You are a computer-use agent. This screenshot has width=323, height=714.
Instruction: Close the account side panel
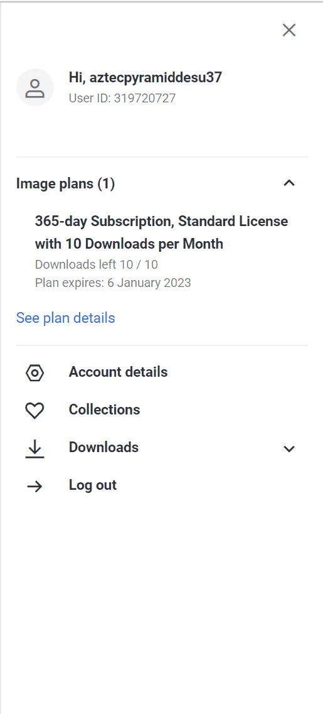pos(289,30)
